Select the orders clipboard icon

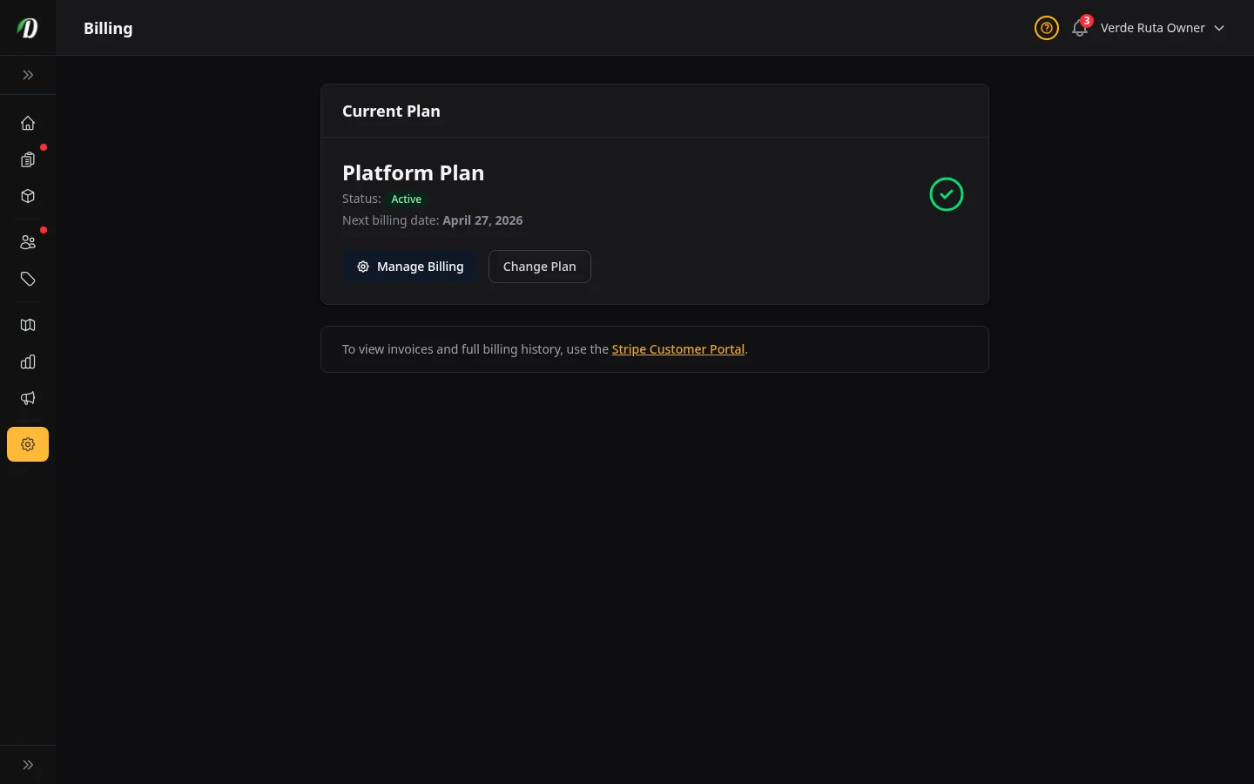(28, 160)
